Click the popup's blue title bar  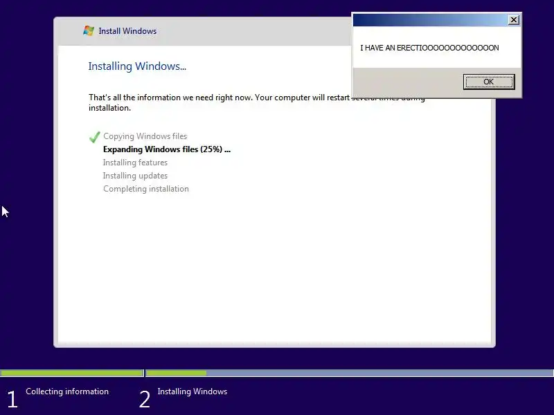coord(429,20)
